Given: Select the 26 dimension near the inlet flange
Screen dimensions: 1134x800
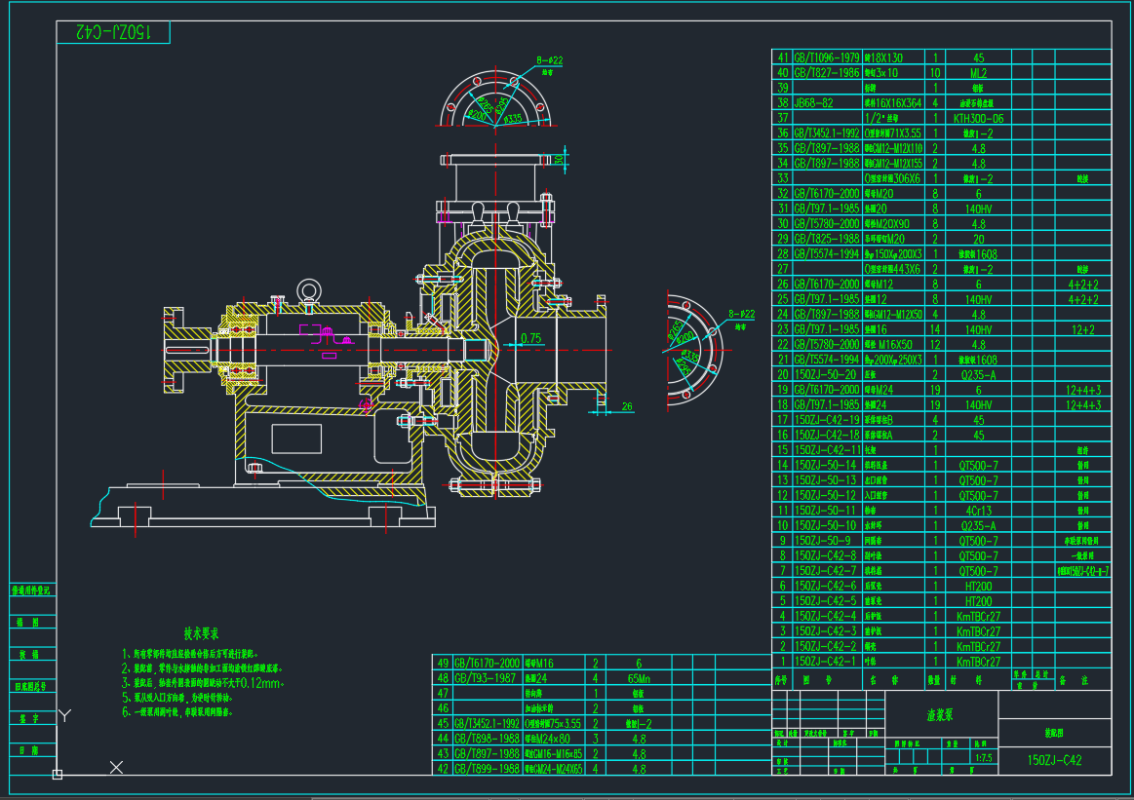Looking at the screenshot, I should [x=626, y=407].
